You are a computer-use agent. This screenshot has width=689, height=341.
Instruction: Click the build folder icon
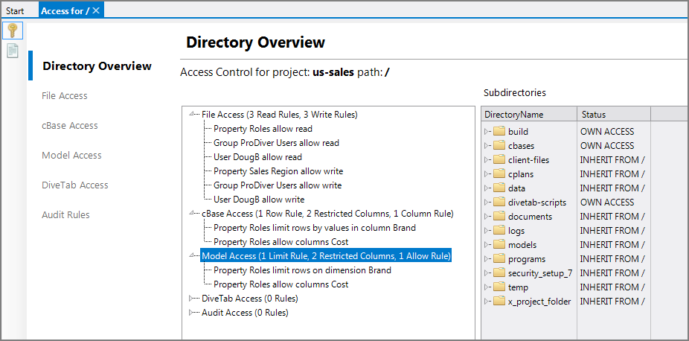[x=499, y=131]
